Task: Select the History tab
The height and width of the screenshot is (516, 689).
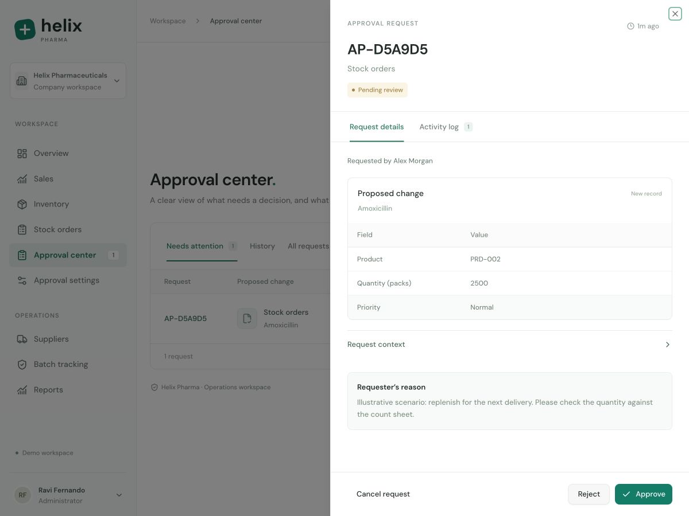Action: pyautogui.click(x=262, y=246)
